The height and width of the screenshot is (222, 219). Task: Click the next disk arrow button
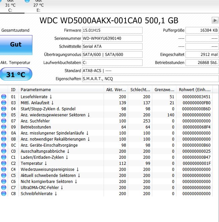pos(215,21)
